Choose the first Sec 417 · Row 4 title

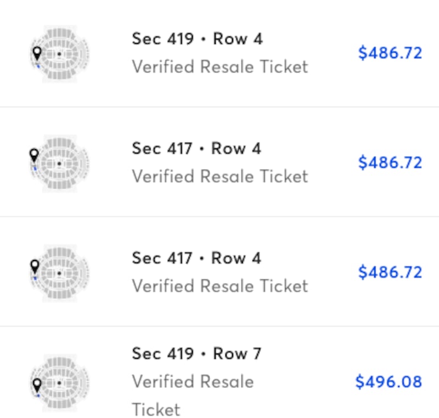(x=197, y=149)
